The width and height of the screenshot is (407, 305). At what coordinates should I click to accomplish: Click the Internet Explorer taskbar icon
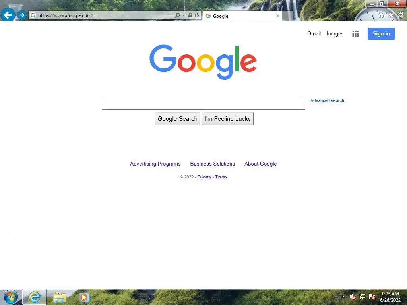[34, 297]
